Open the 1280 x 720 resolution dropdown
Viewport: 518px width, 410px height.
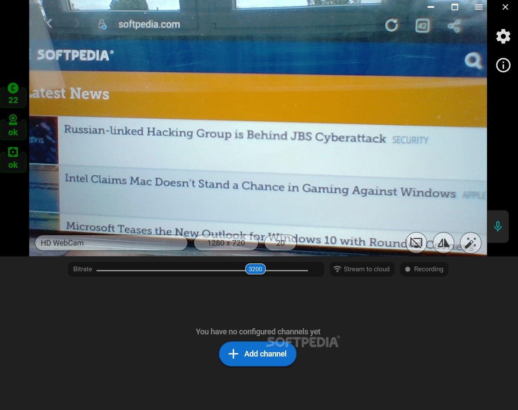tap(226, 243)
